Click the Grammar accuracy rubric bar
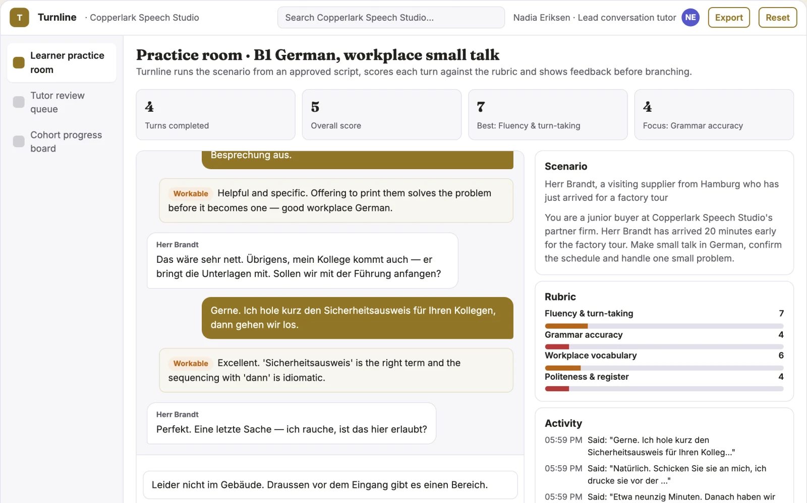 pos(664,347)
